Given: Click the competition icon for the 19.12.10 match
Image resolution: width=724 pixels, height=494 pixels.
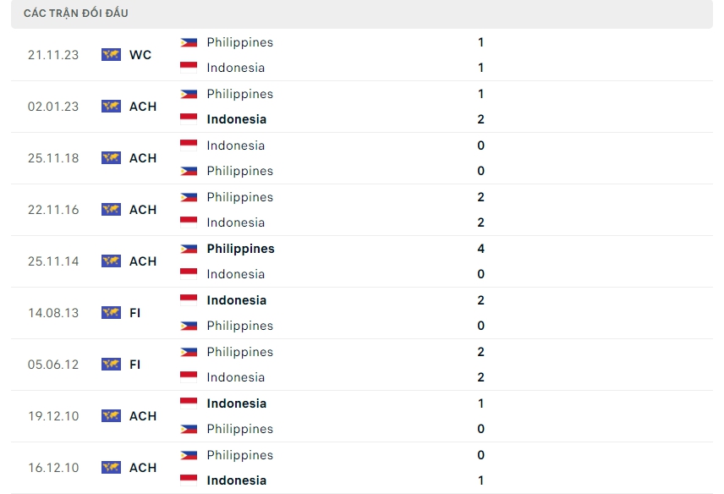Looking at the screenshot, I should click(111, 416).
